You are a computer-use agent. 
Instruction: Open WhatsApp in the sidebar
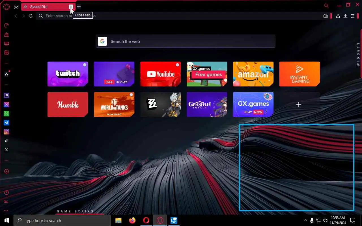7,114
